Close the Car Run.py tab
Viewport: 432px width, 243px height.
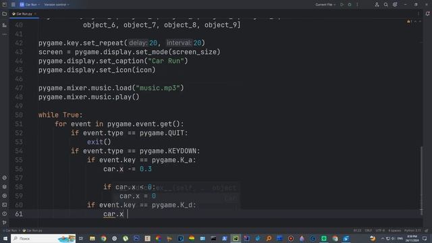35,13
